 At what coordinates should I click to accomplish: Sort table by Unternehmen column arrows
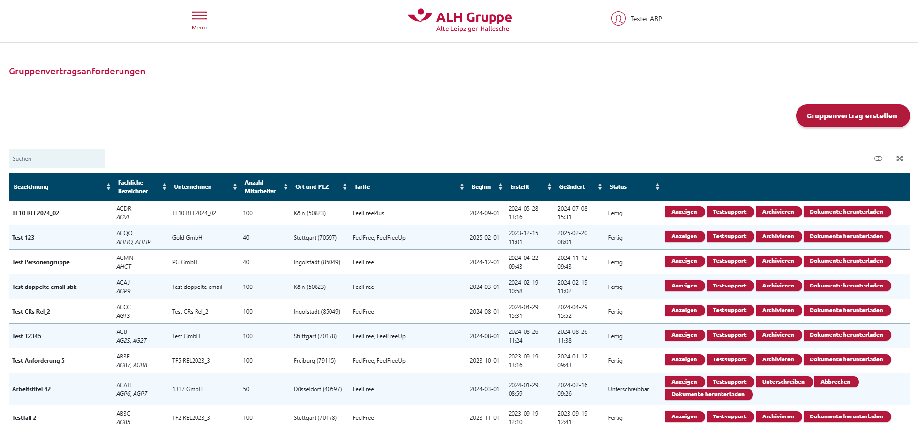pos(235,187)
